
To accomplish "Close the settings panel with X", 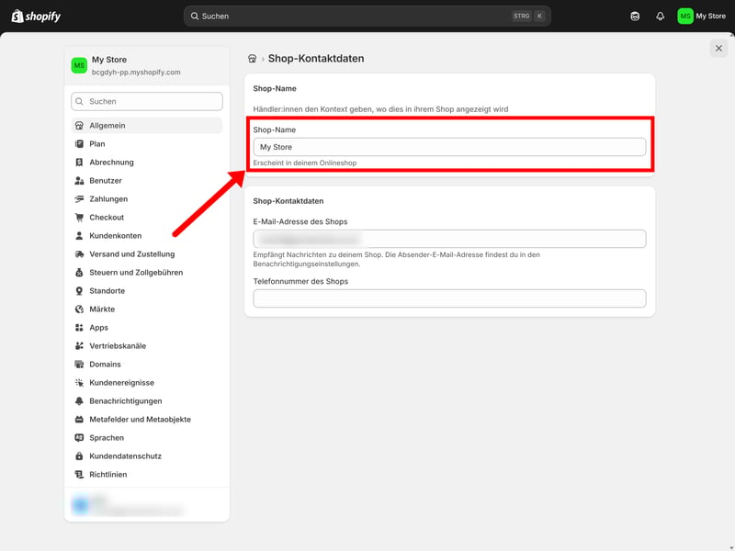I will click(x=718, y=49).
